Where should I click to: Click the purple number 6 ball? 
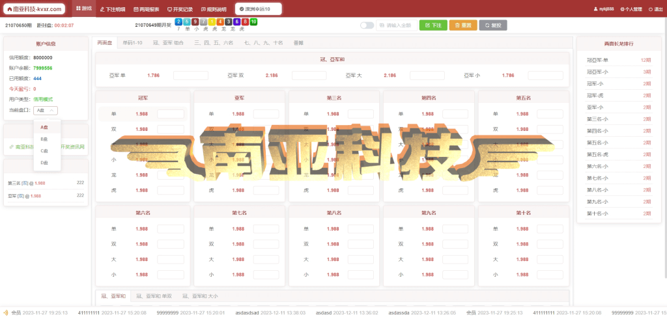[x=237, y=21]
